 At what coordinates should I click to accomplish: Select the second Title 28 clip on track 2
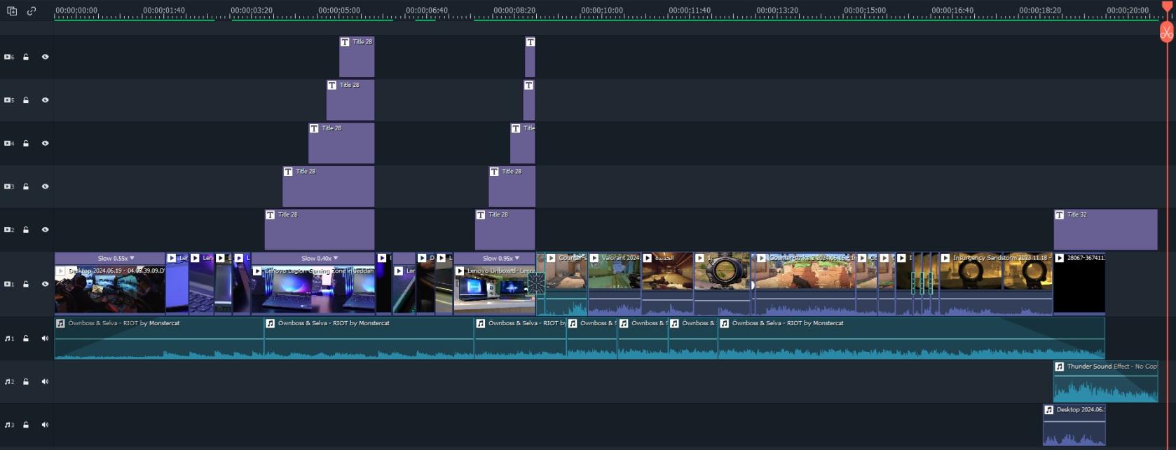click(505, 230)
